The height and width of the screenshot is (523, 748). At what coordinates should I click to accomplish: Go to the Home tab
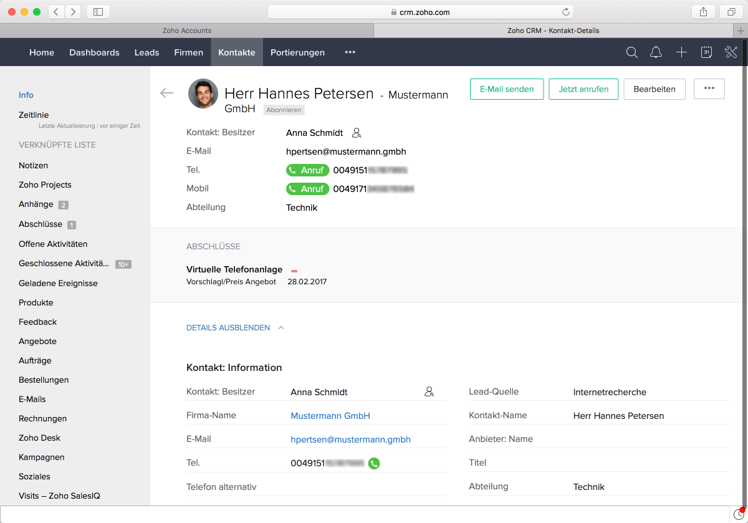pyautogui.click(x=42, y=52)
